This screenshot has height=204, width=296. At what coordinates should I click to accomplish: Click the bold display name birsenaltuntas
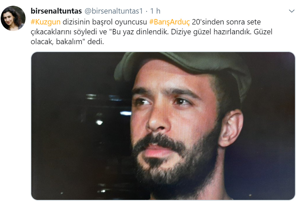coord(56,11)
